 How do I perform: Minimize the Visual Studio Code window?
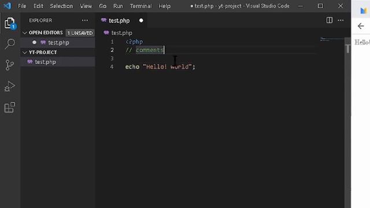(301, 6)
